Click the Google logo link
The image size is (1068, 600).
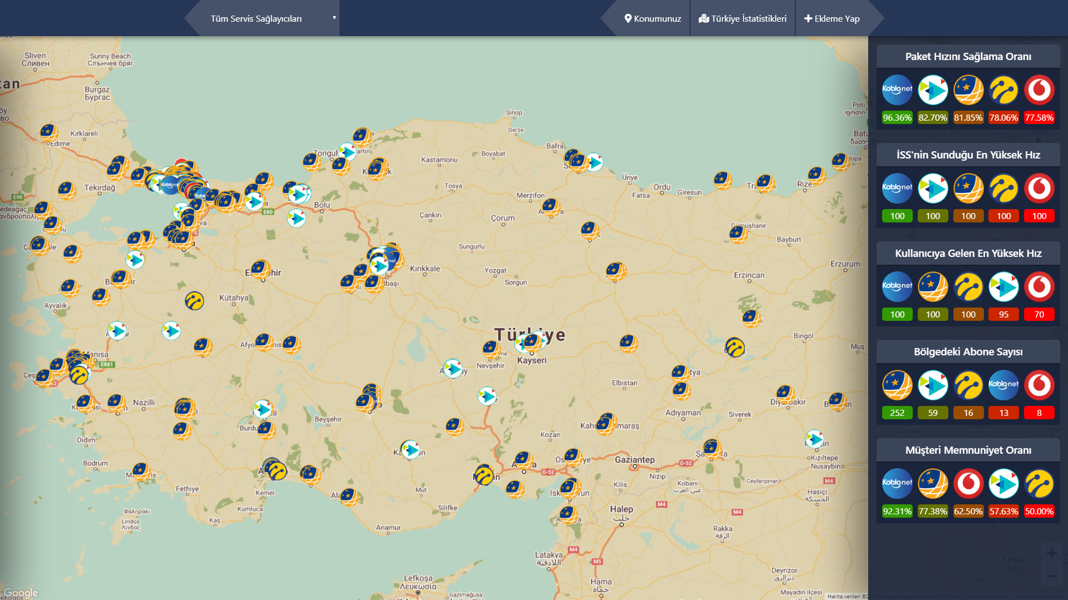coord(21,593)
